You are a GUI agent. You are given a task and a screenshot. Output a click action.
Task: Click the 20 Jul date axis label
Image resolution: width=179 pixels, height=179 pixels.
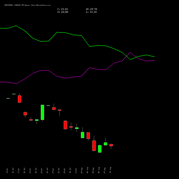(24, 171)
